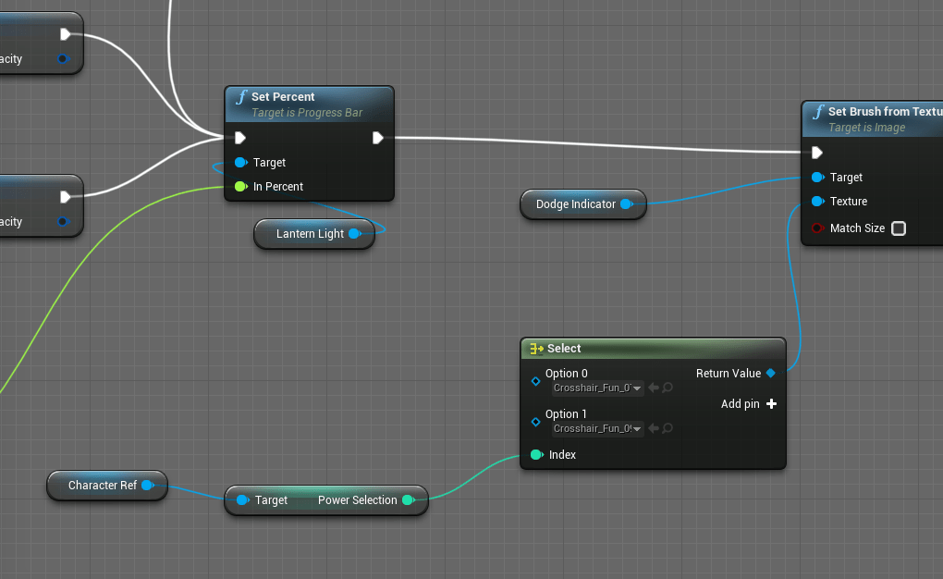Click the In Percent green pin
Screen dimensions: 943x579
point(240,187)
